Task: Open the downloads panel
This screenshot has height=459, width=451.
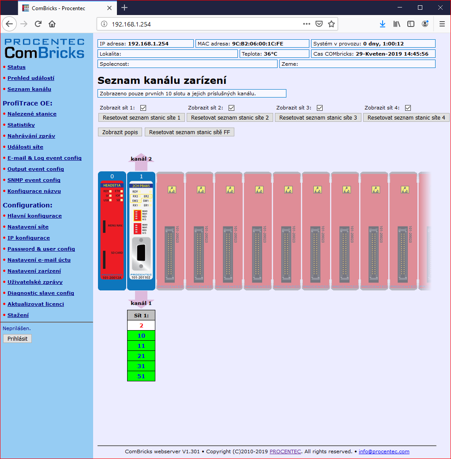Action: coord(383,24)
